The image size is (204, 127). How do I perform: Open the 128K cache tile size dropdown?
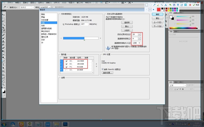136,43
